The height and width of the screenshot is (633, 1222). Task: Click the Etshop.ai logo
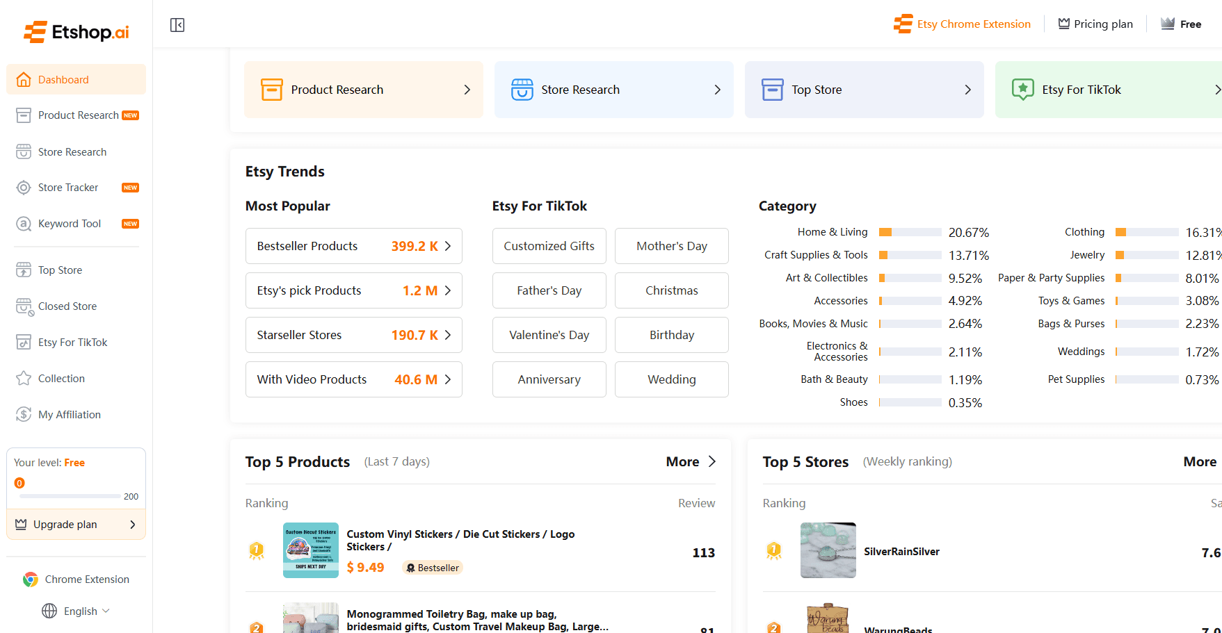click(x=75, y=31)
